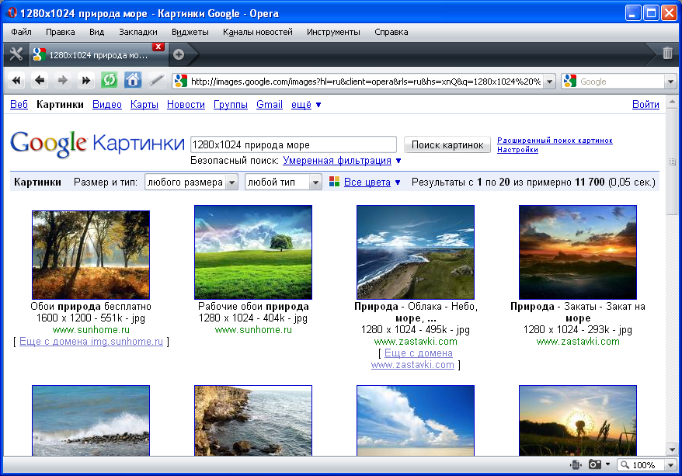Open the zoom level dropdown arrow
Screen dimensions: 682x476
point(670,465)
